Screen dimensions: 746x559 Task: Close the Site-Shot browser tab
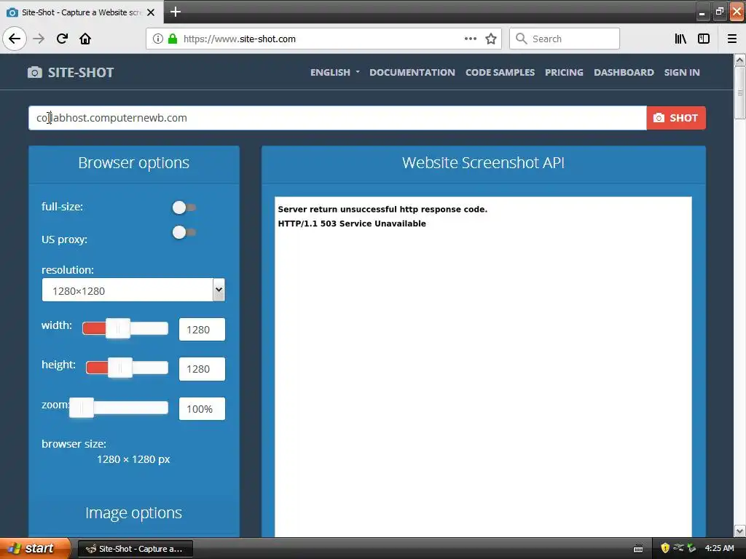151,12
